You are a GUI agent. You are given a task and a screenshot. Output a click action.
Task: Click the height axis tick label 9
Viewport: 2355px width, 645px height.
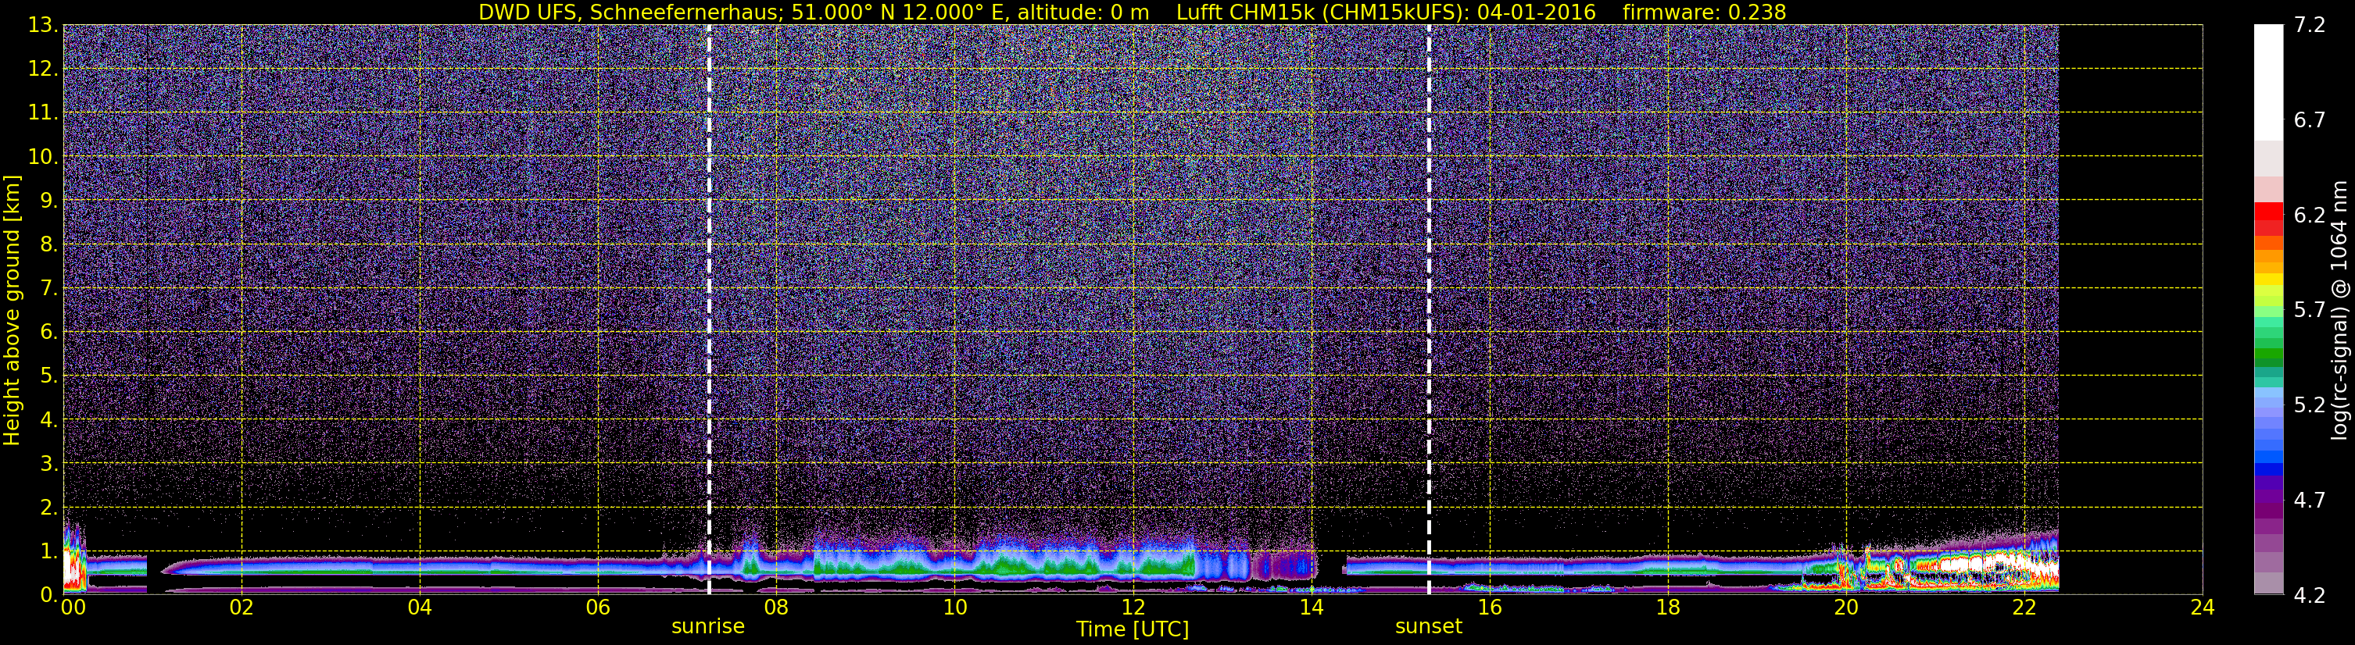[48, 201]
